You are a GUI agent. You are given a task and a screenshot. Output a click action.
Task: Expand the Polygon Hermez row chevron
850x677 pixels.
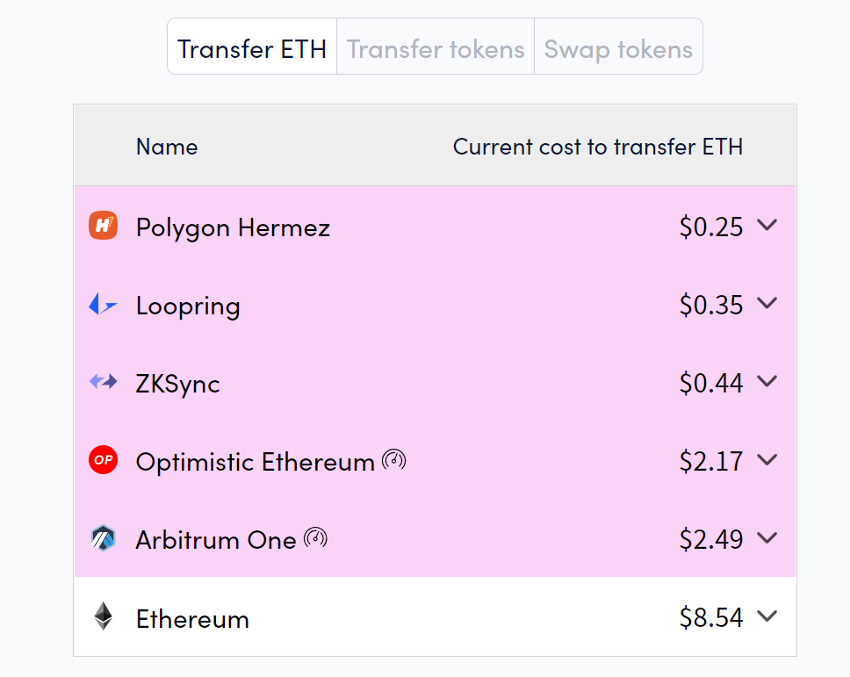tap(767, 225)
